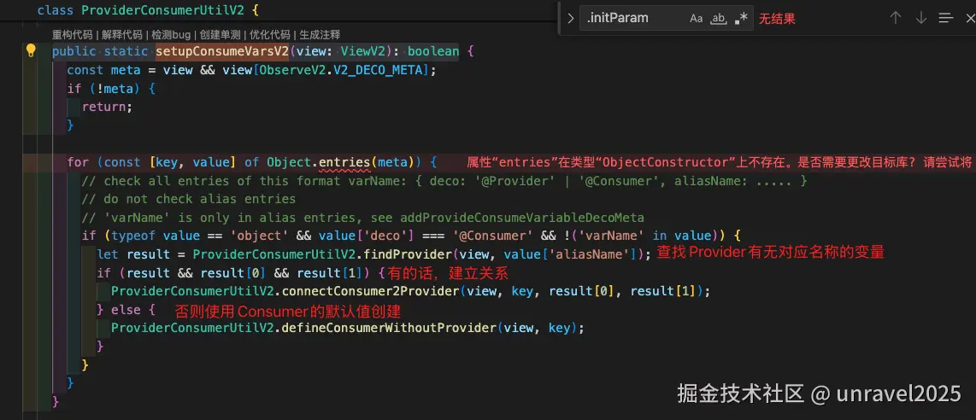Click the public keyword
Viewport: 976px width, 420px height.
74,51
